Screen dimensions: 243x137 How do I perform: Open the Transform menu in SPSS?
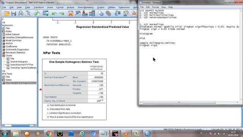[39, 8]
